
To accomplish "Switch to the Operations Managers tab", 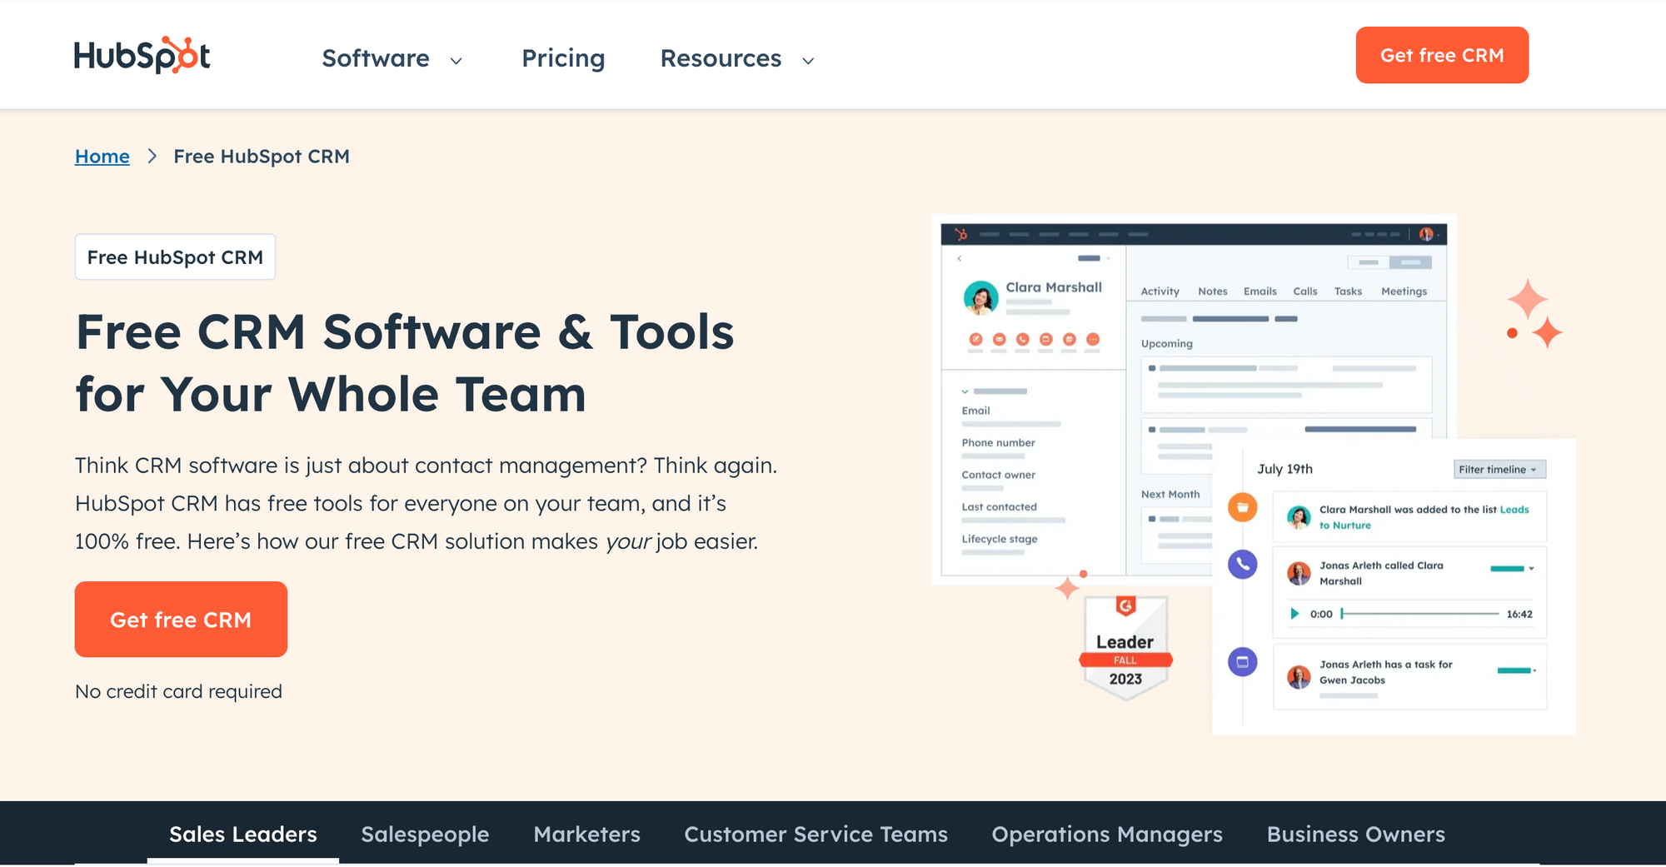I will [1107, 834].
